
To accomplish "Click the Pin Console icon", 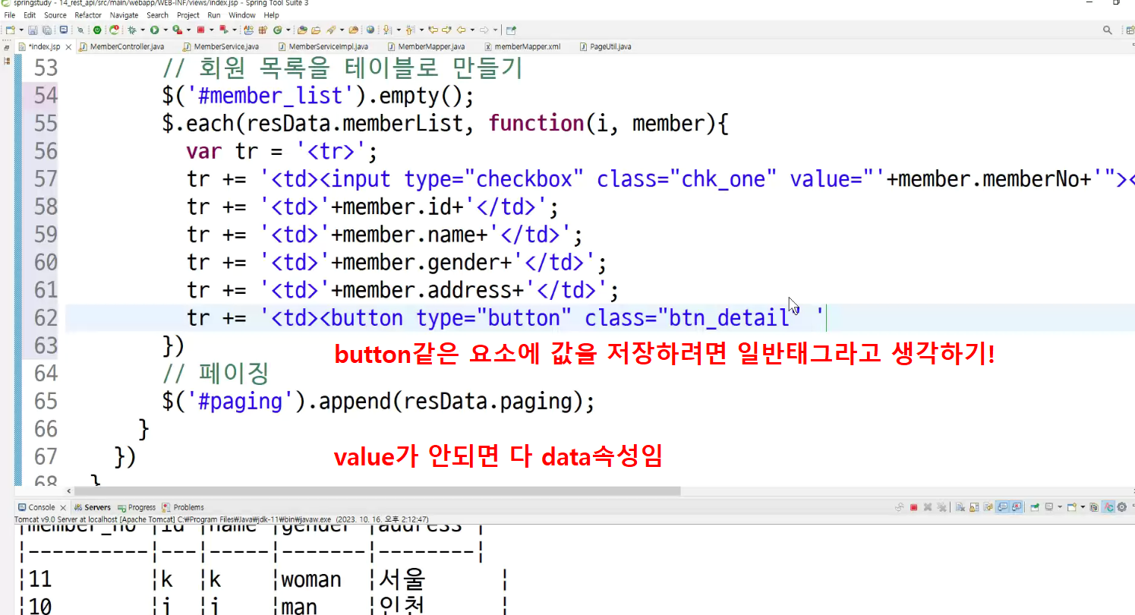I will [x=1035, y=507].
